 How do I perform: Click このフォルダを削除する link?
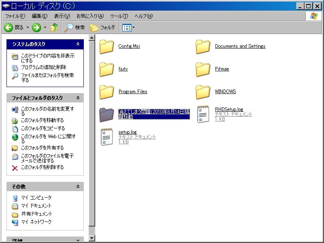(43, 167)
